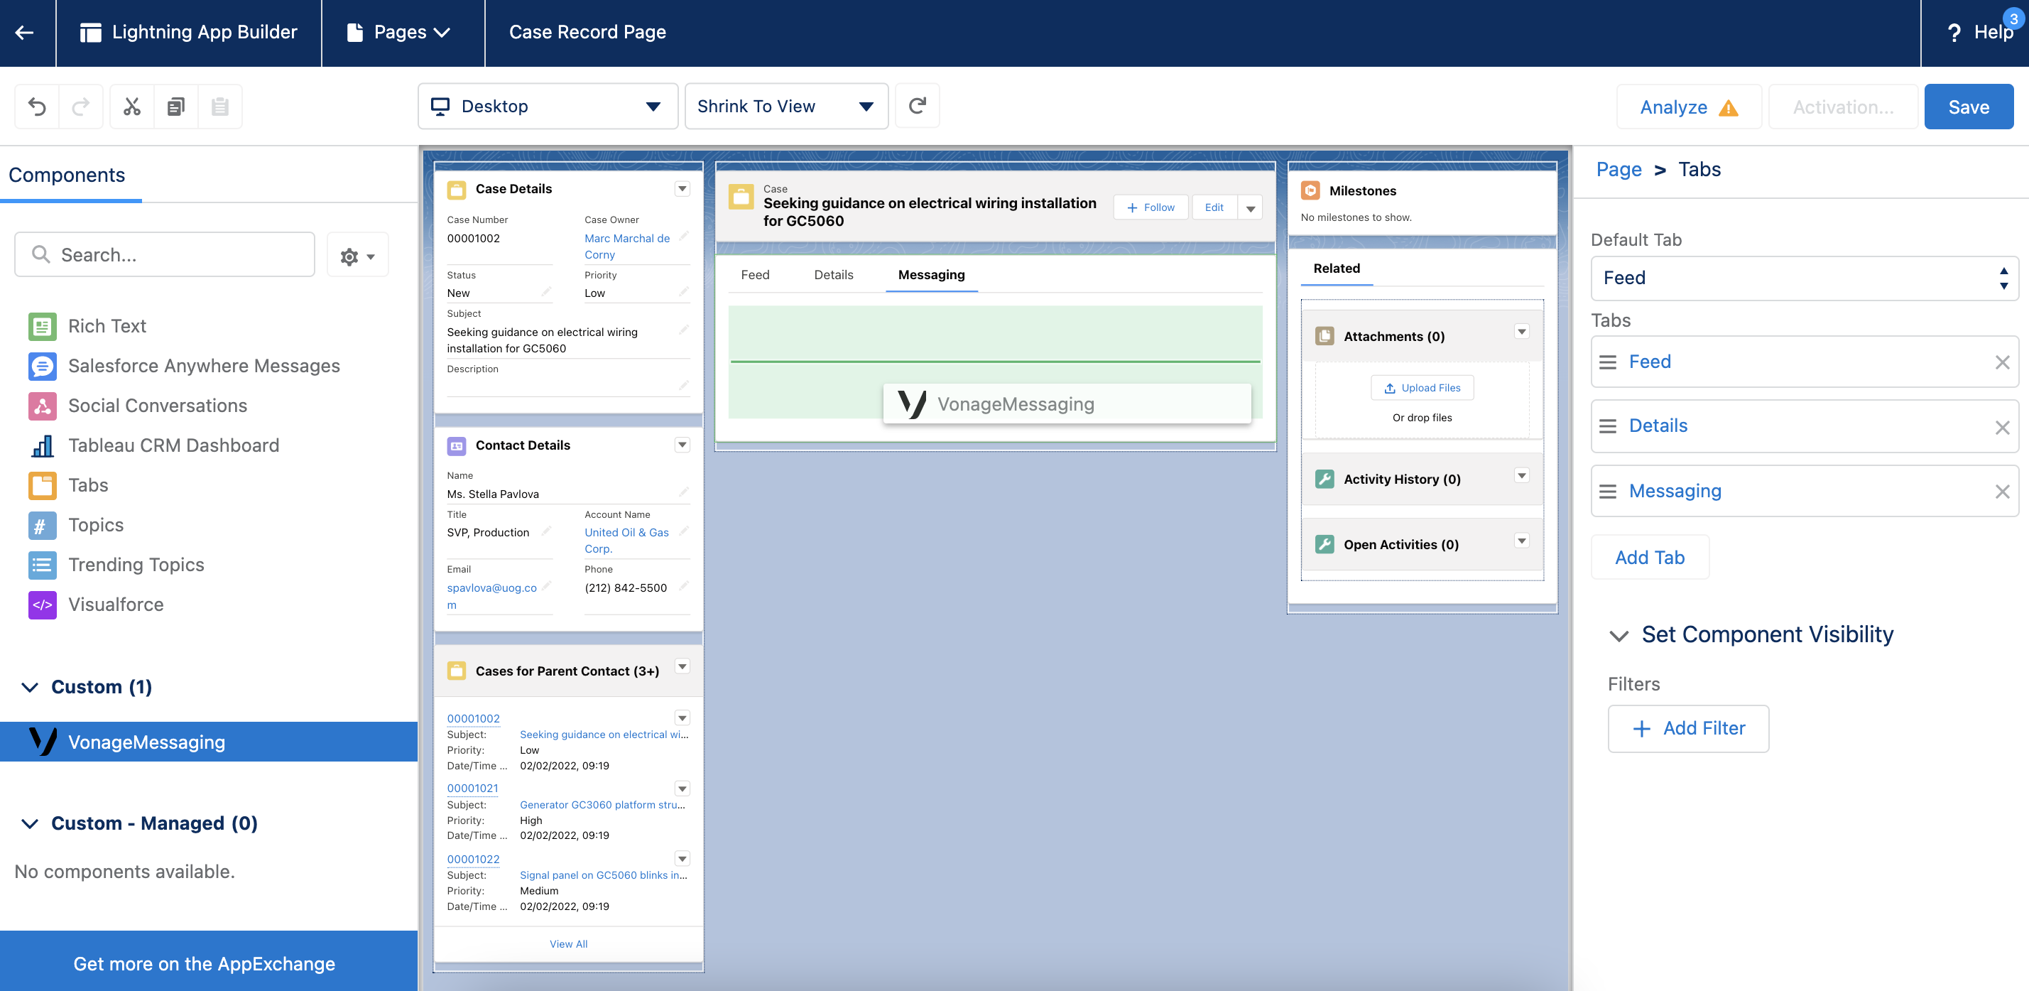Collapse the Custom - Managed (0) section
The height and width of the screenshot is (991, 2029).
30,824
